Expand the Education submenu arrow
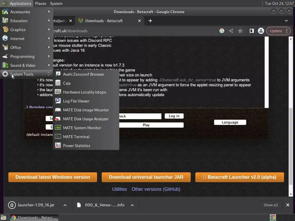The width and height of the screenshot is (295, 221). click(x=49, y=20)
